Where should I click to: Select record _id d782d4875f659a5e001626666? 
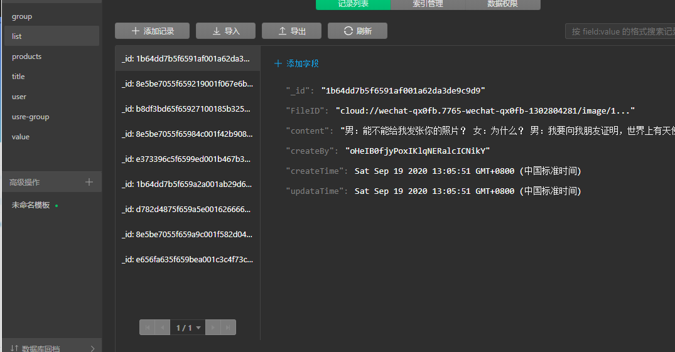pyautogui.click(x=187, y=209)
